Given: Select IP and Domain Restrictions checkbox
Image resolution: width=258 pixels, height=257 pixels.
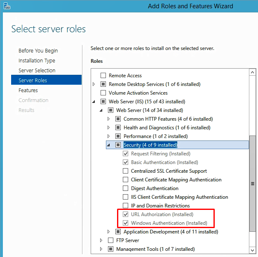Looking at the screenshot, I should pyautogui.click(x=126, y=206).
